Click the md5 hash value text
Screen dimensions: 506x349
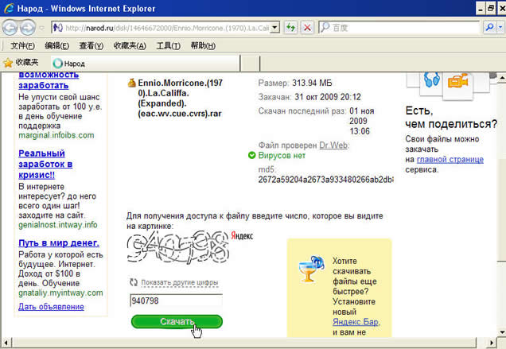coord(326,180)
